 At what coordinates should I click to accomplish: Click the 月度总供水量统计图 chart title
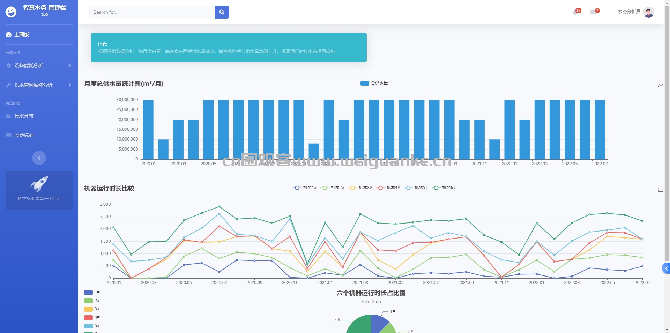124,84
